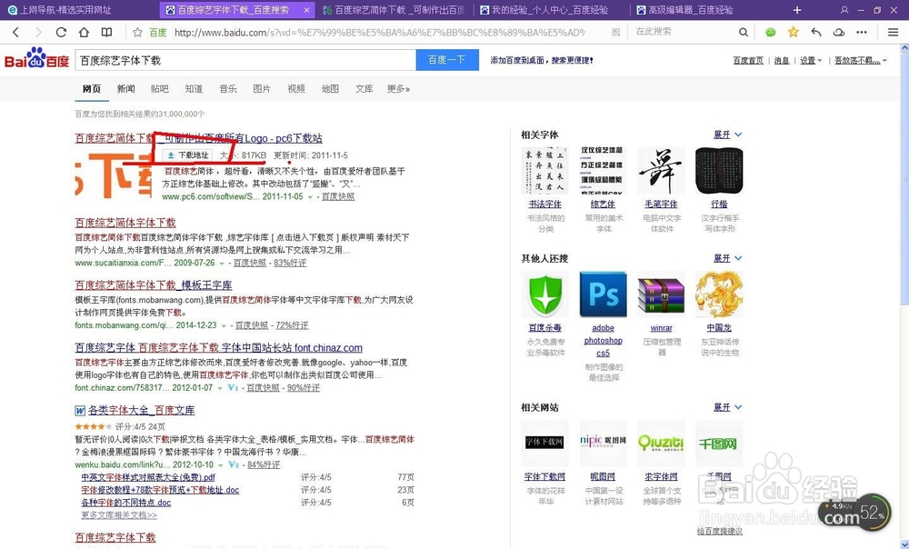
Task: Open the account name dropdown at top right
Action: tap(861, 60)
